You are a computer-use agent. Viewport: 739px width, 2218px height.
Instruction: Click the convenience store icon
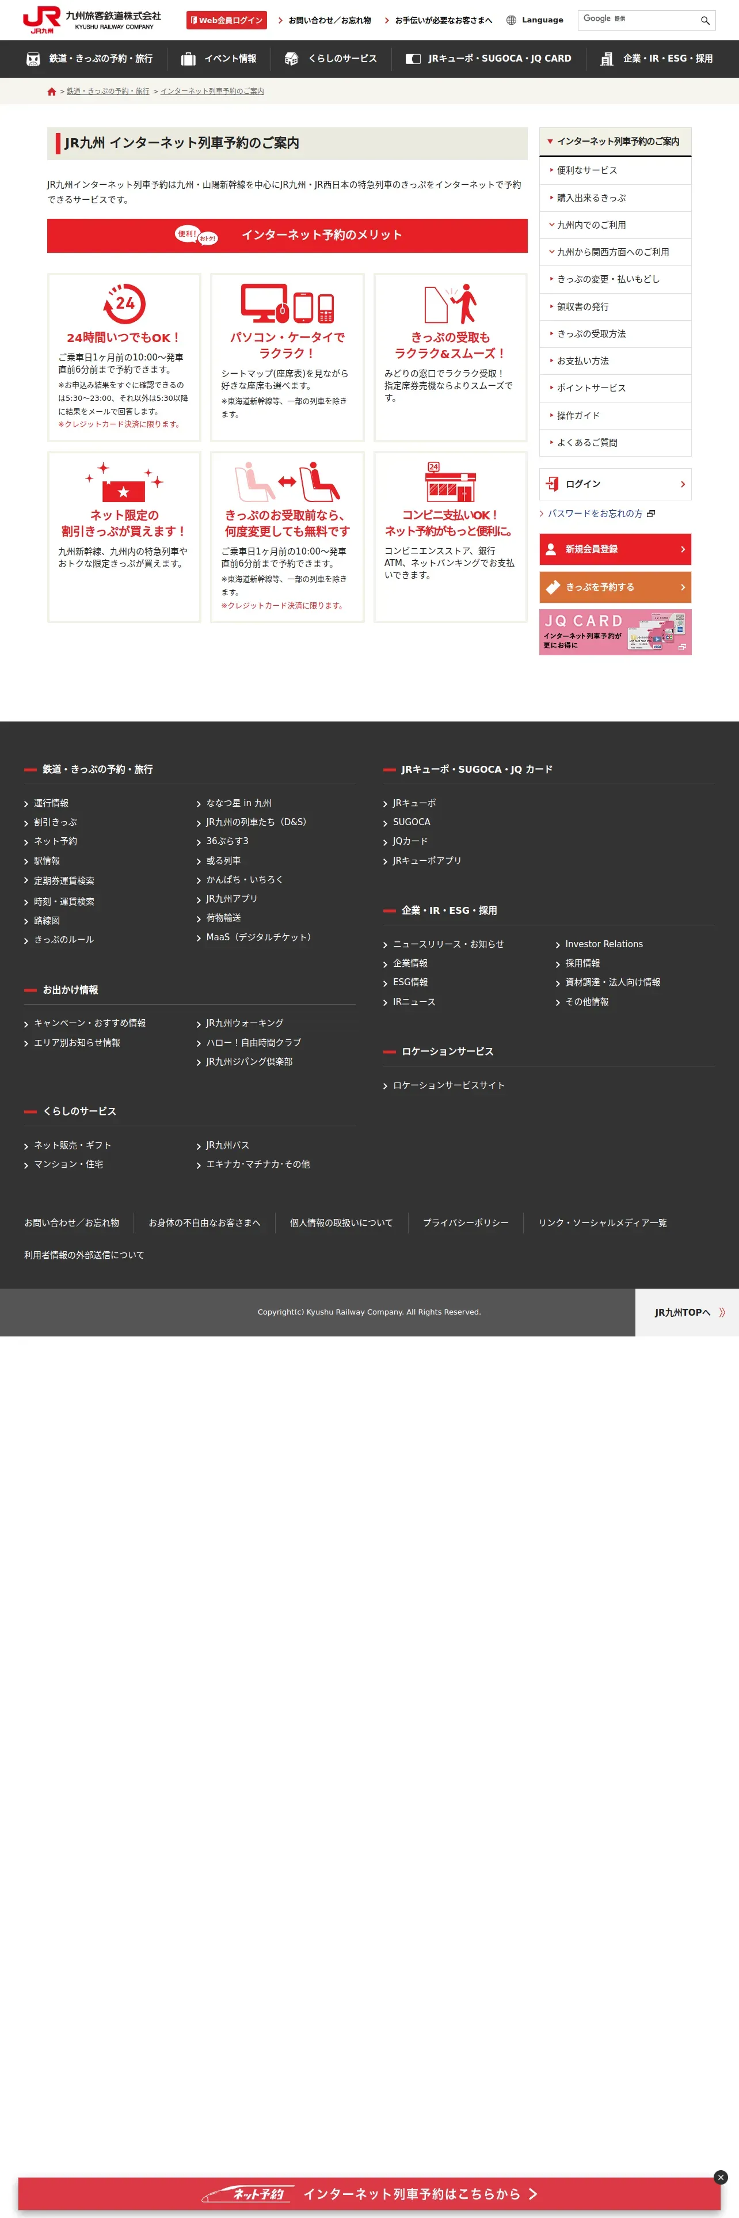coord(451,481)
